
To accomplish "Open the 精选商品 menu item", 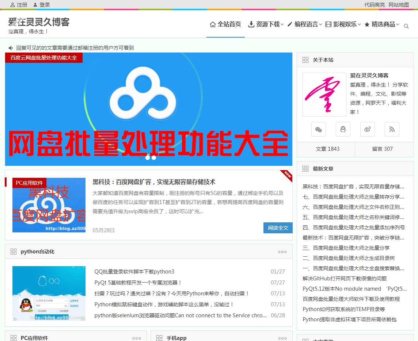I will 382,24.
